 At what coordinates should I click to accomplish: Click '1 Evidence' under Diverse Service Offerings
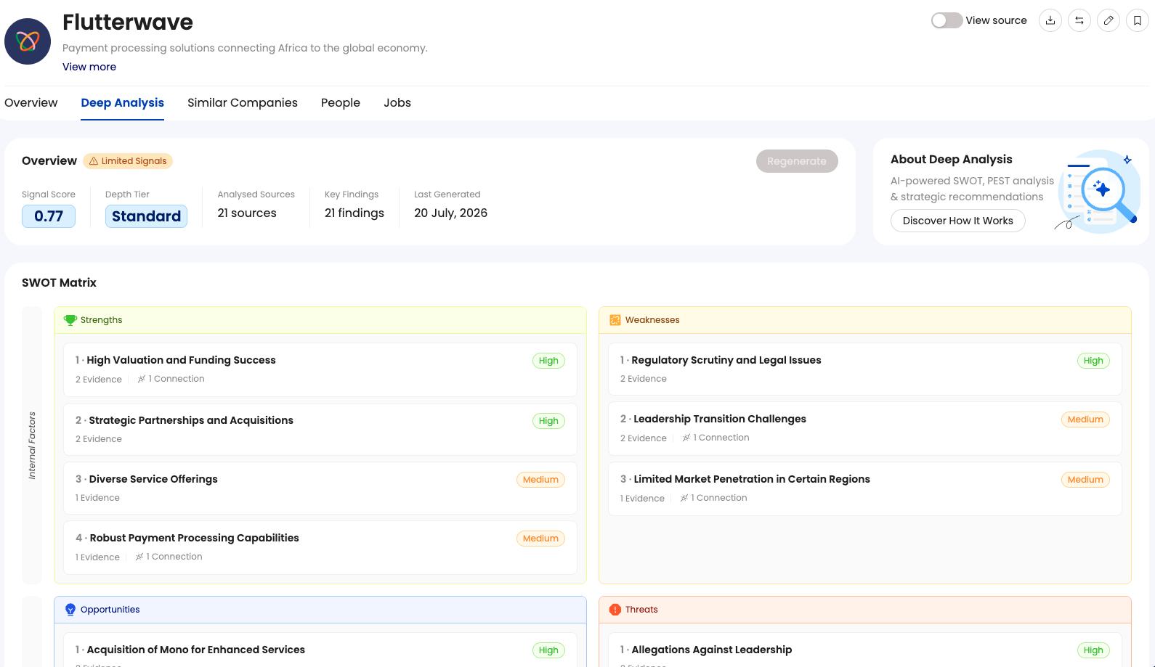pos(97,498)
